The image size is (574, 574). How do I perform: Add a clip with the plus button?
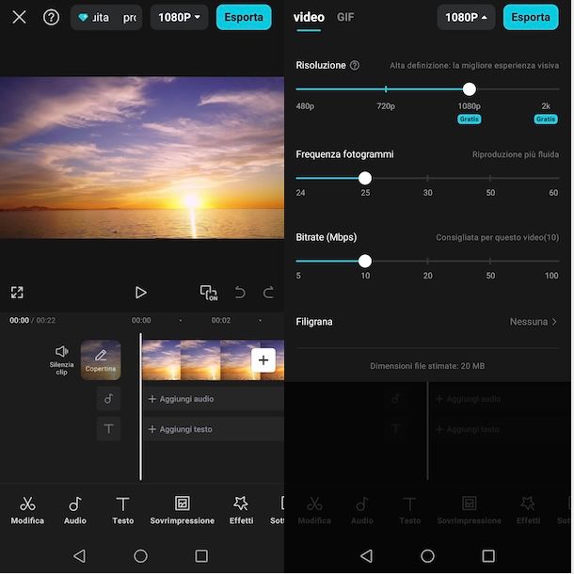(263, 360)
